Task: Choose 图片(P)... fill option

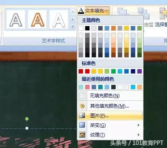Action: coord(110,116)
